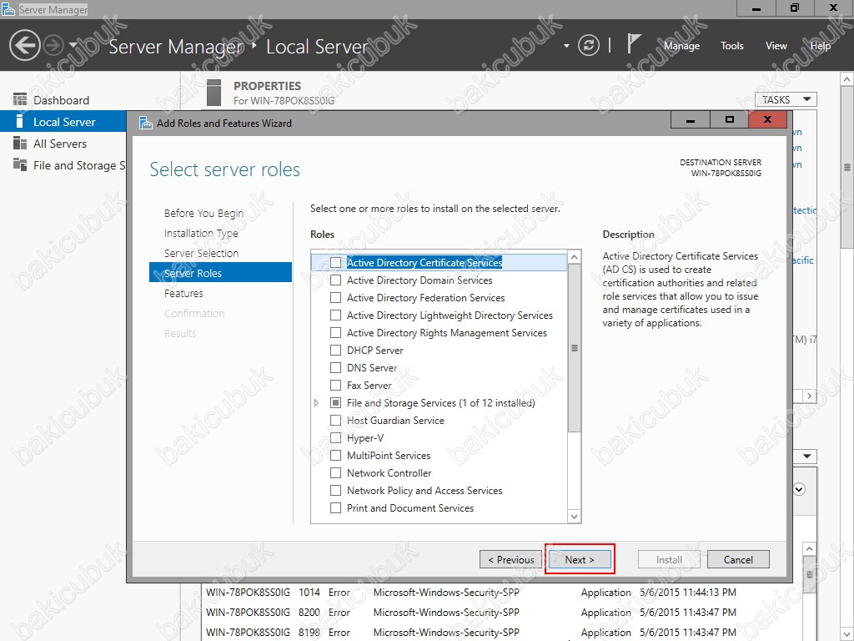Open the navigation history dropdown arrow
The height and width of the screenshot is (641, 854).
[73, 45]
